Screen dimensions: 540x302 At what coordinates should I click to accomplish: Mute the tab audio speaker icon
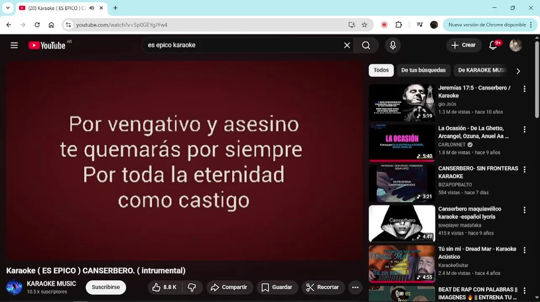[x=92, y=8]
